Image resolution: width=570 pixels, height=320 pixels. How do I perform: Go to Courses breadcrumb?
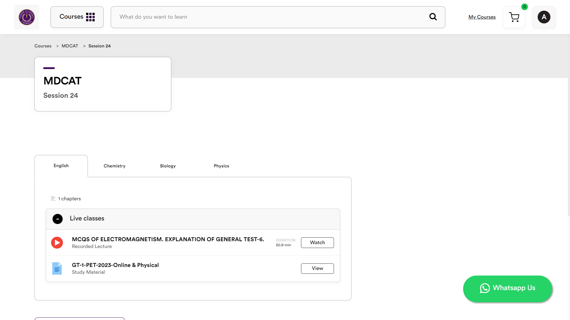click(43, 46)
